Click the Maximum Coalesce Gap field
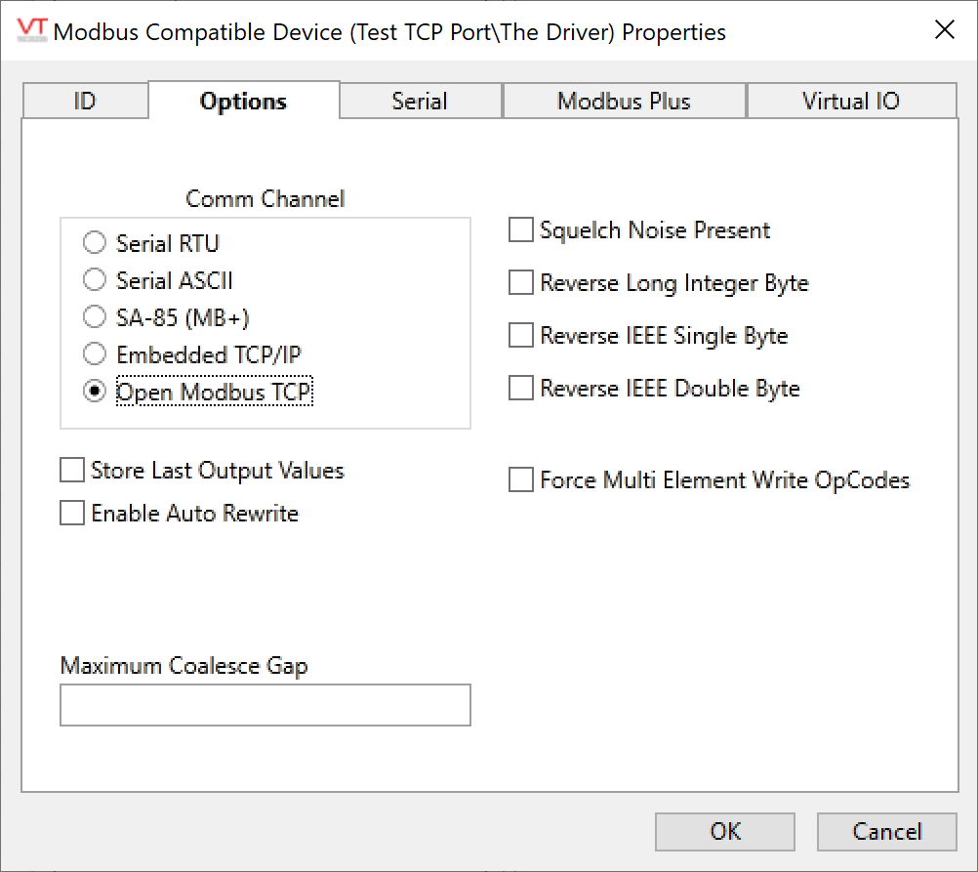 click(x=265, y=705)
